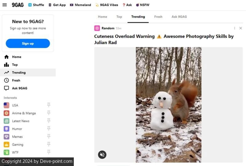Screen dimensions: 246x166
Task: Unmute the video with the sound icon
Action: pos(102,155)
